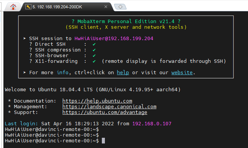
Task: Click the SSH key icon on session tab
Action: point(28,7)
